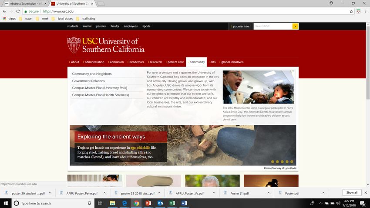Expand options for poster 28 2018 stu pdf
The image size is (370, 208).
click(159, 193)
